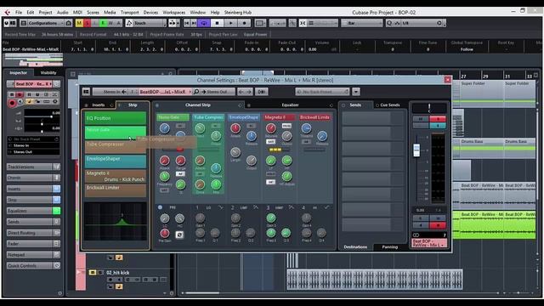This screenshot has width=544, height=306.
Task: Toggle the global Mute (M) state button
Action: pos(79,23)
